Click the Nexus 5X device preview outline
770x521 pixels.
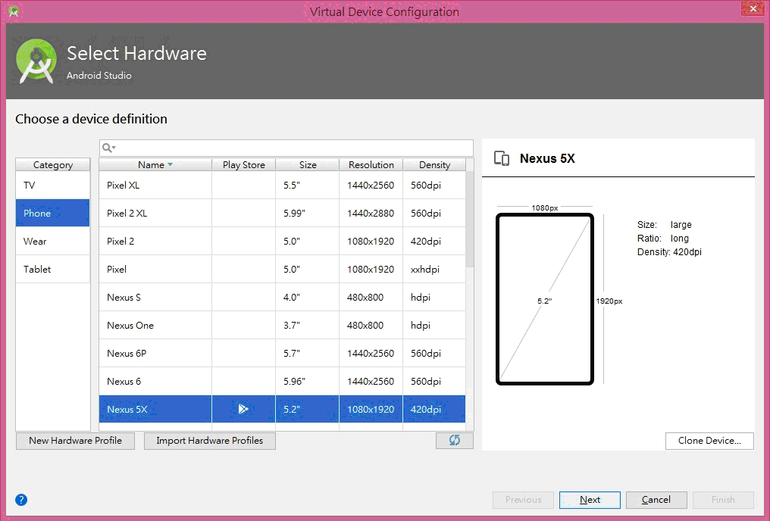pos(545,299)
